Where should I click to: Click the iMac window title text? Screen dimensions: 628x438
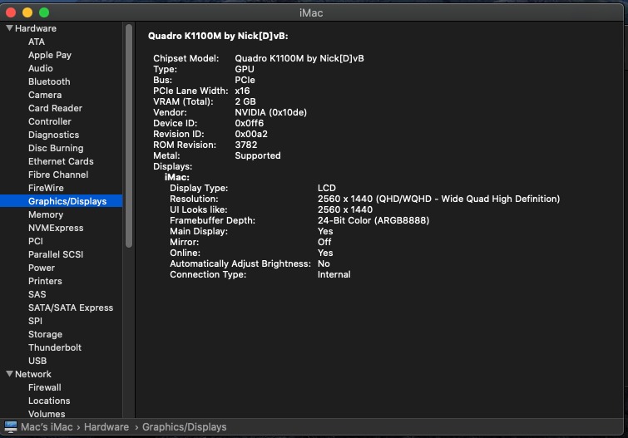(x=311, y=12)
